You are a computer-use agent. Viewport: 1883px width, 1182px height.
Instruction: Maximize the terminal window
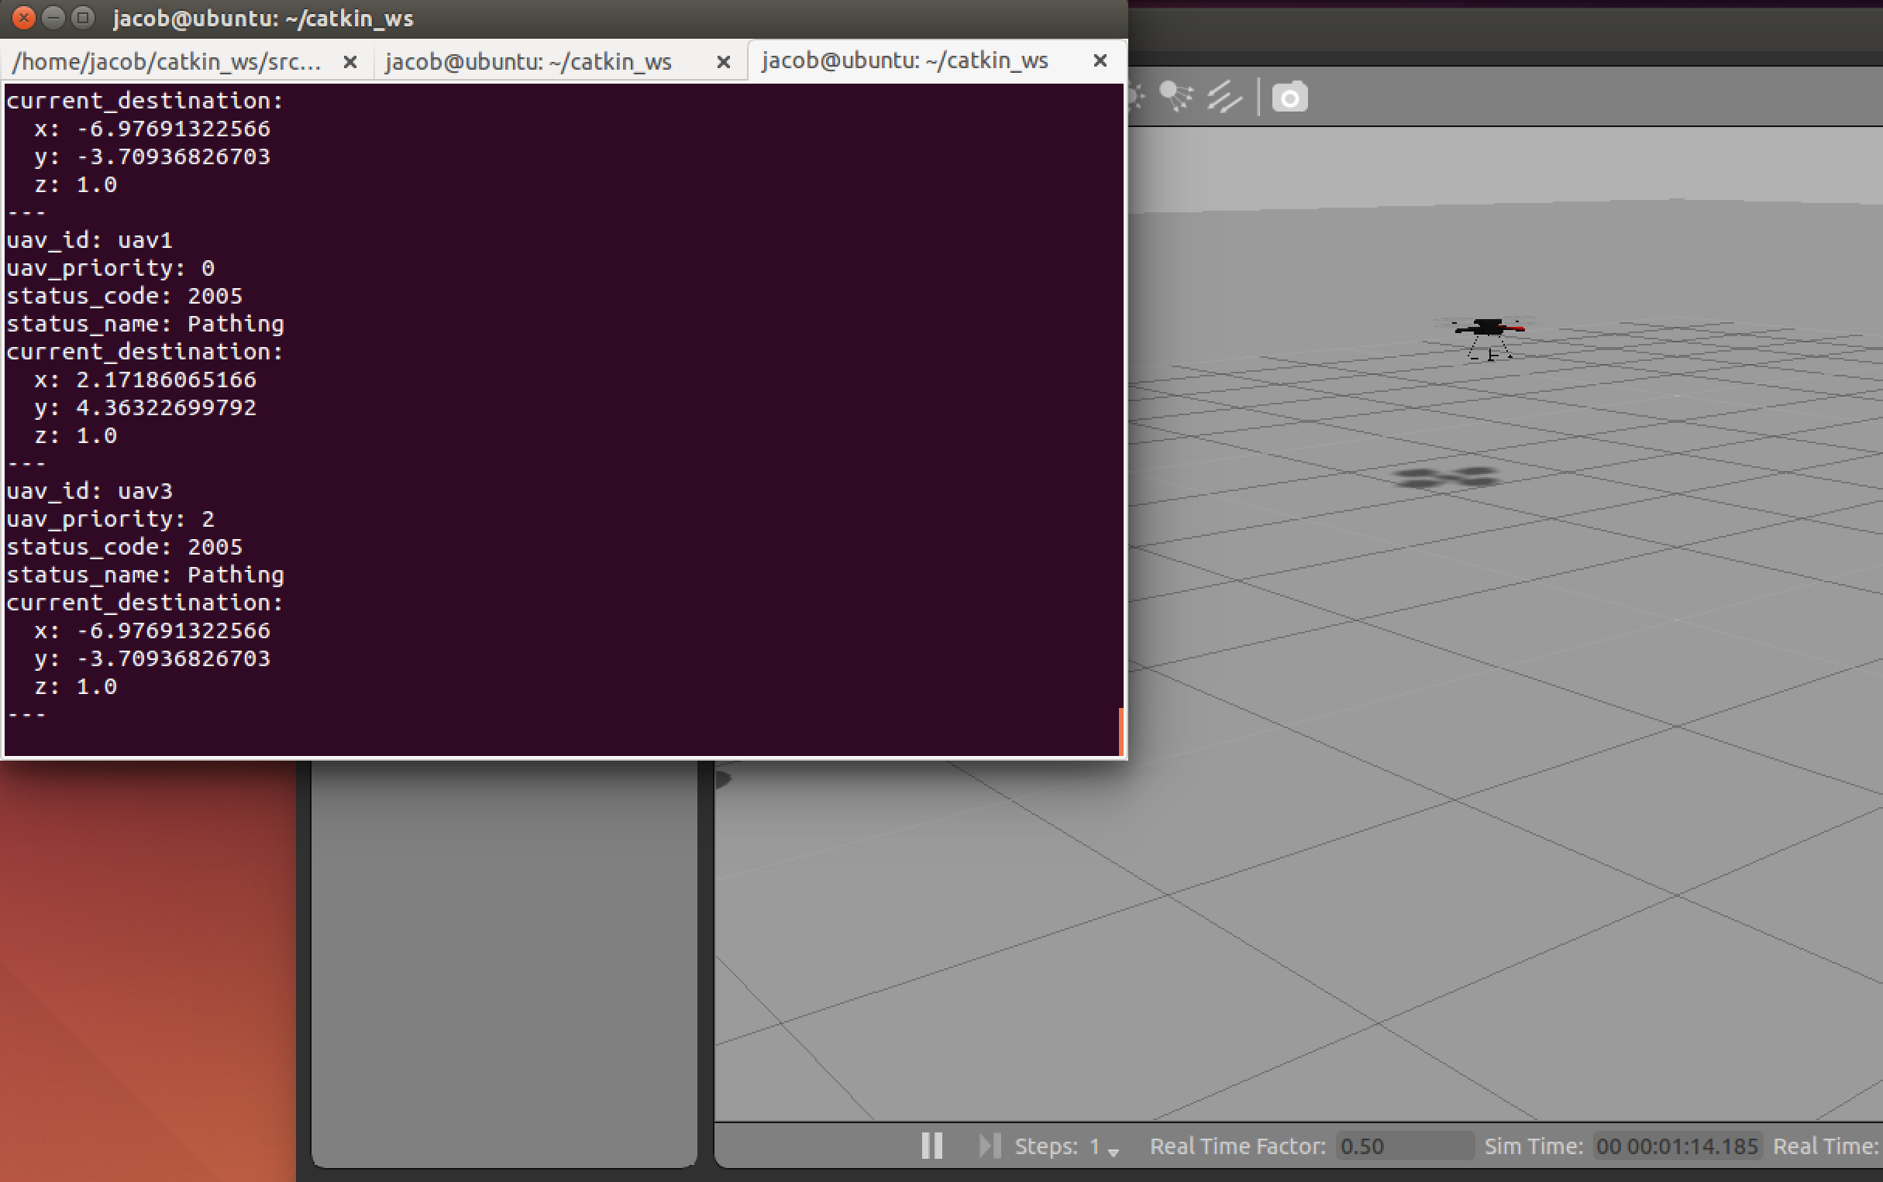coord(83,17)
